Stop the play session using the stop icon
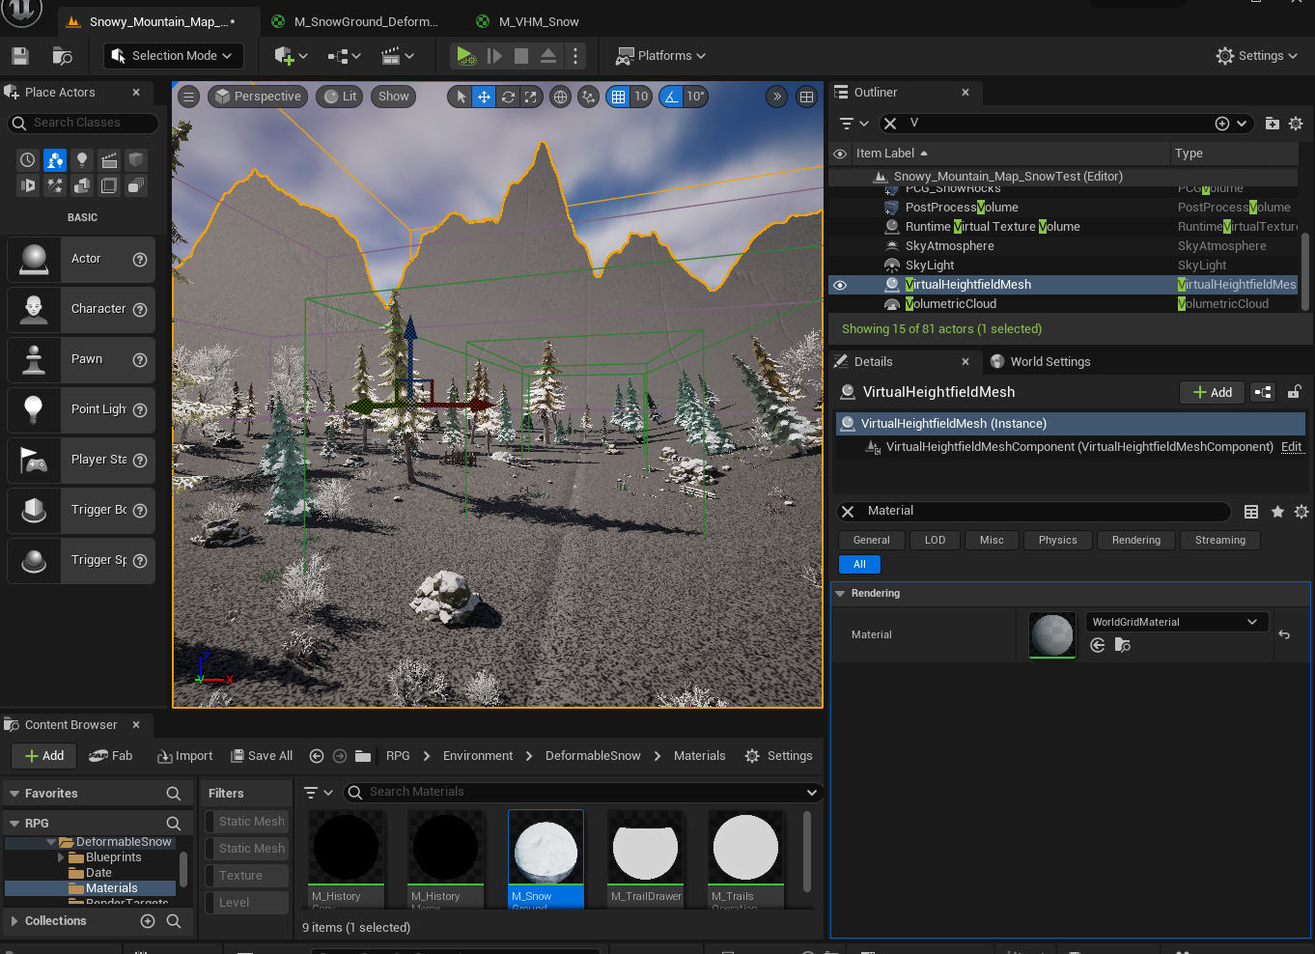This screenshot has height=954, width=1315. pyautogui.click(x=521, y=56)
